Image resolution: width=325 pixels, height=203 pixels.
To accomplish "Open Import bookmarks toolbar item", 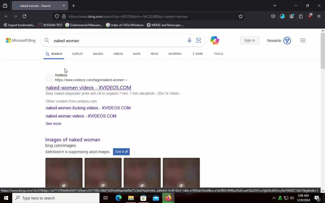I will [19, 25].
